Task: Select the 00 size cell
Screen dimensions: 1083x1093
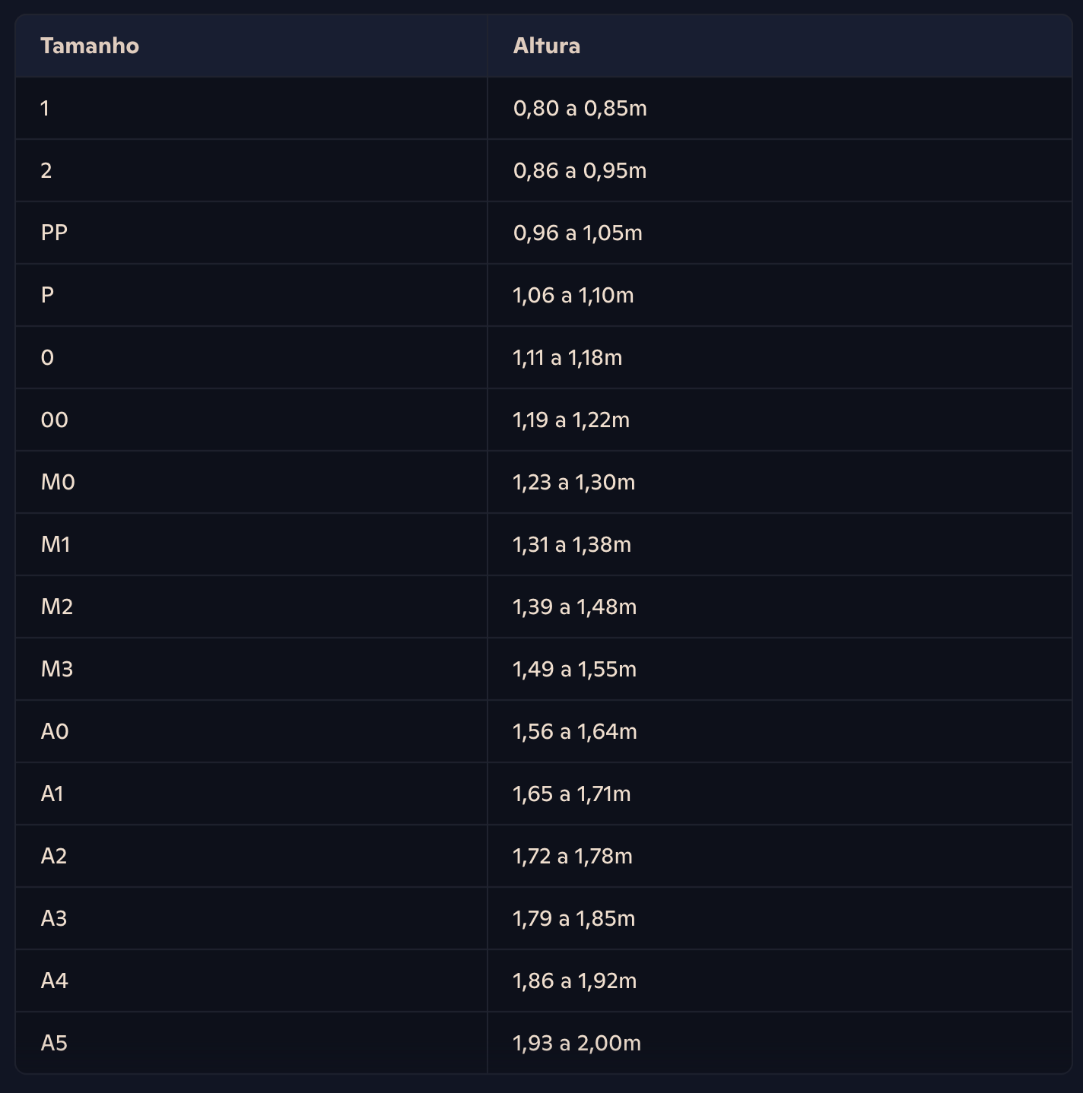Action: coord(251,420)
